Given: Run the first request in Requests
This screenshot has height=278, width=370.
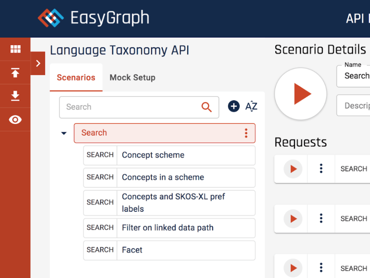Looking at the screenshot, I should click(x=293, y=169).
